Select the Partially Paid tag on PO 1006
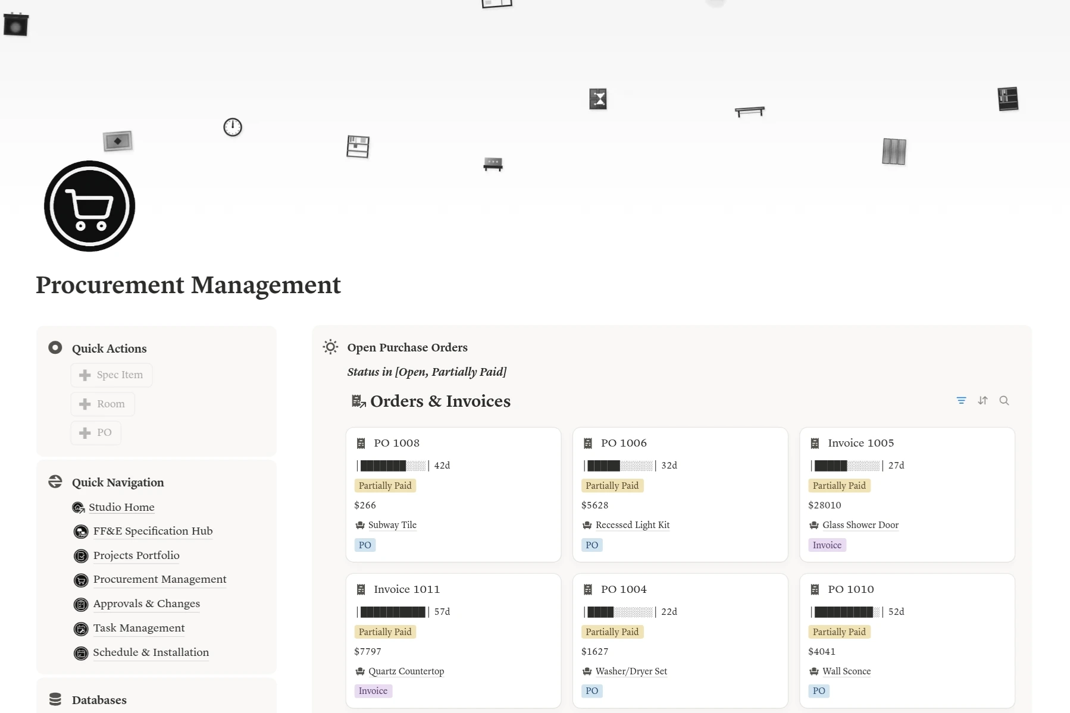This screenshot has width=1070, height=713. coord(612,486)
